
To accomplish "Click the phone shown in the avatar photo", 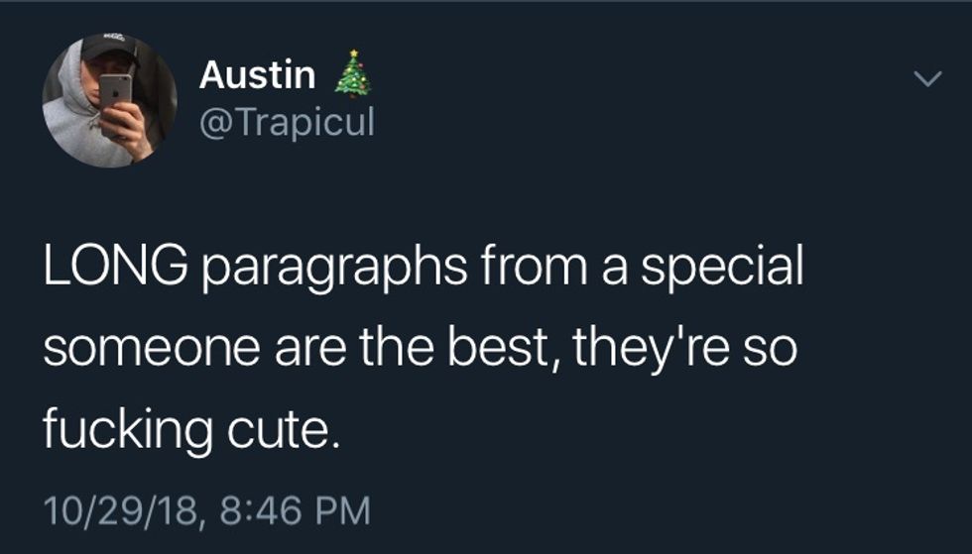I will [115, 99].
